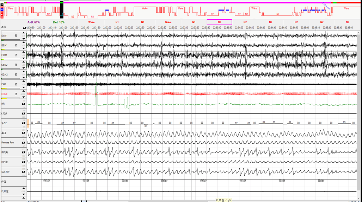Adjust the SpO2 channel scale arrows
Image resolution: width=362 pixels, height=202 pixels.
click(24, 123)
